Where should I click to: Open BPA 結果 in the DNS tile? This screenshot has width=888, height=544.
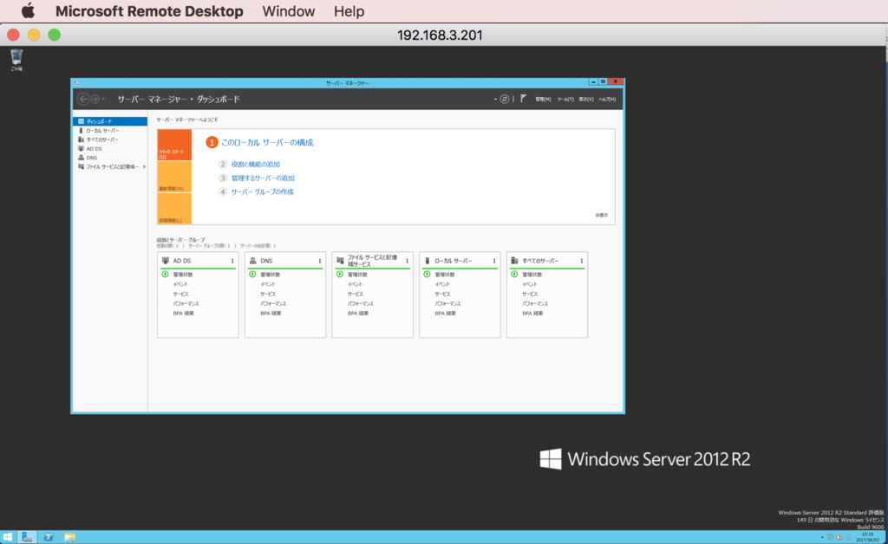click(x=271, y=314)
